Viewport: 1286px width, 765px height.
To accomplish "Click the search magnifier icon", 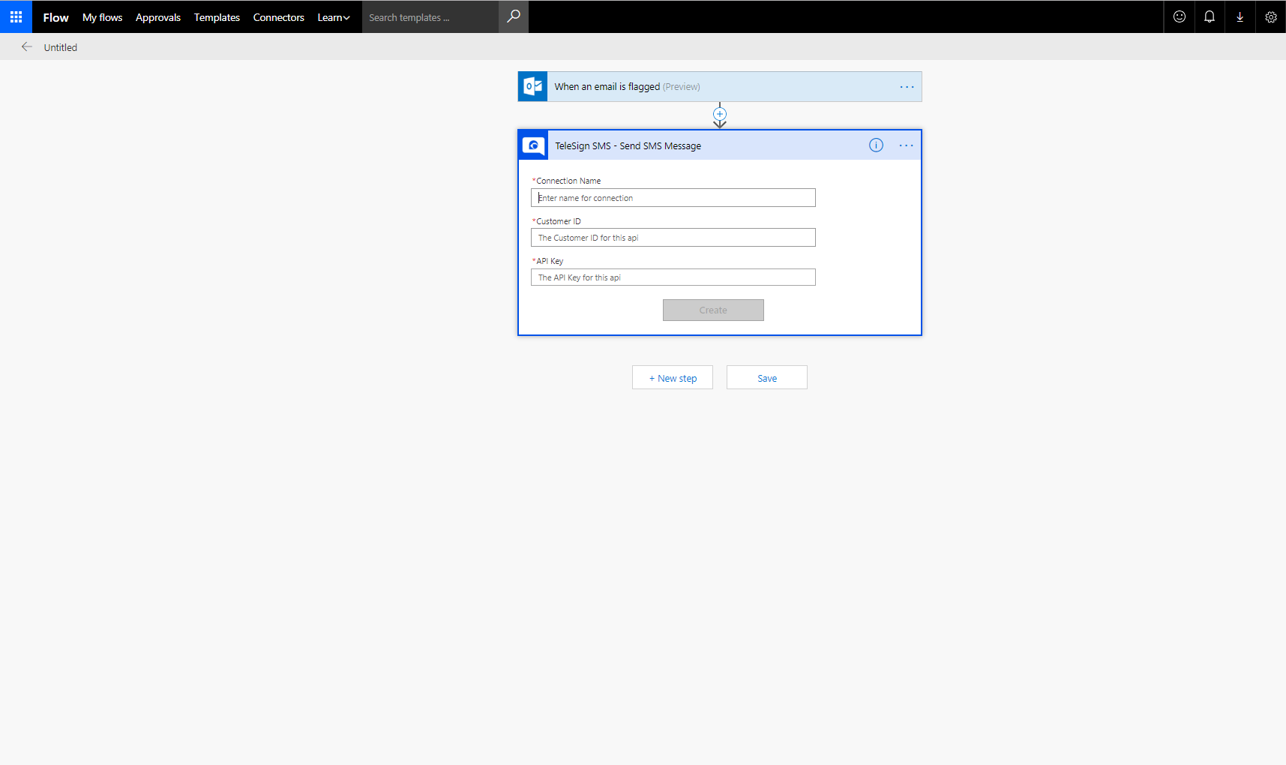I will (514, 16).
